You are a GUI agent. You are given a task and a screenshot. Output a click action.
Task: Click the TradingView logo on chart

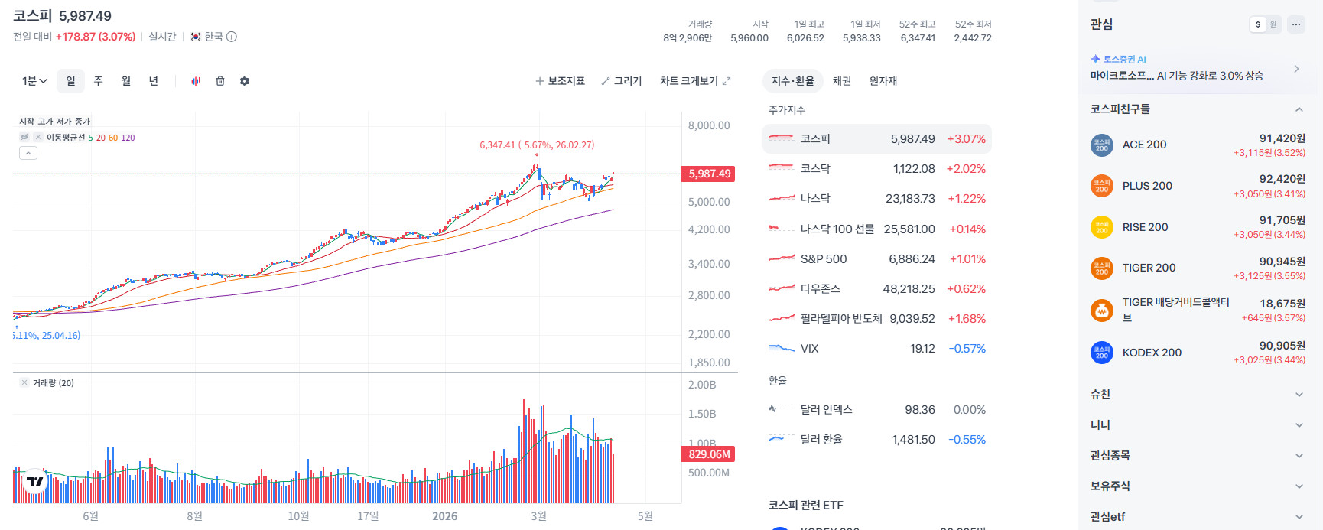pos(35,481)
